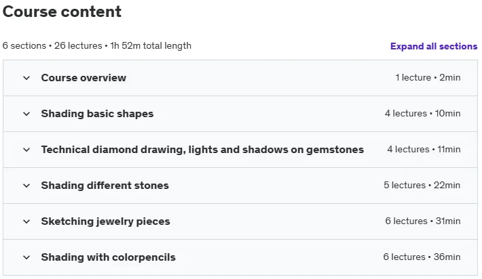Click the 6 lectures • 31min label

[423, 221]
